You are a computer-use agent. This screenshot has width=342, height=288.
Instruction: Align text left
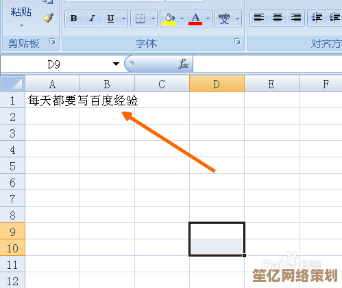pyautogui.click(x=259, y=18)
